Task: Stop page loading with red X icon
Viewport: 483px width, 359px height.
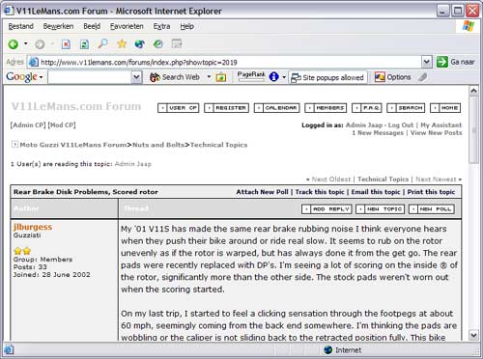Action: click(66, 44)
